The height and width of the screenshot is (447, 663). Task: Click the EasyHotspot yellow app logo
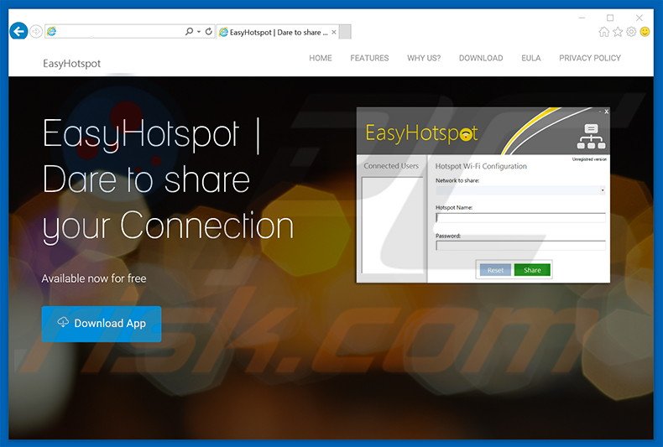(x=421, y=133)
